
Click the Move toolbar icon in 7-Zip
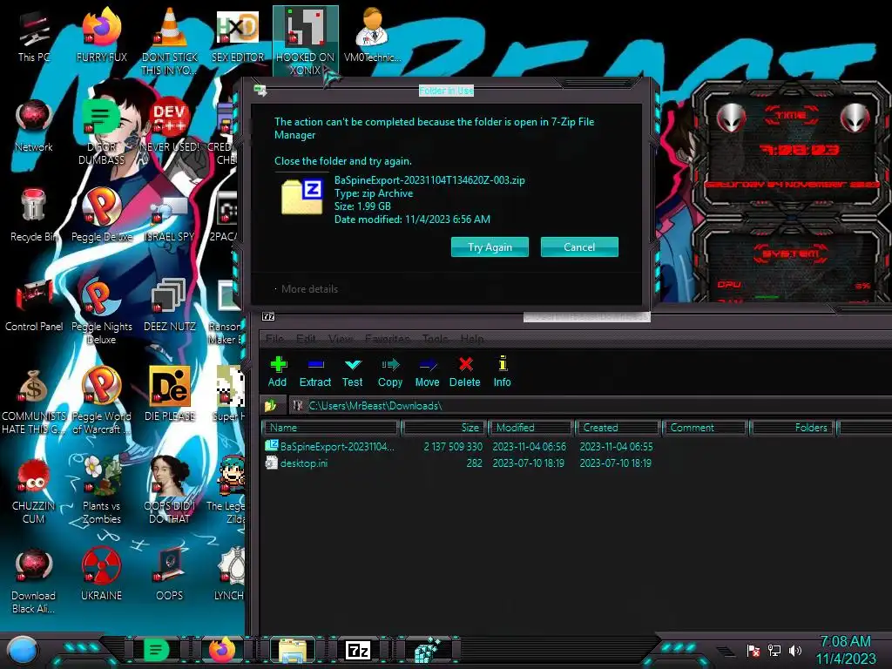pyautogui.click(x=427, y=372)
